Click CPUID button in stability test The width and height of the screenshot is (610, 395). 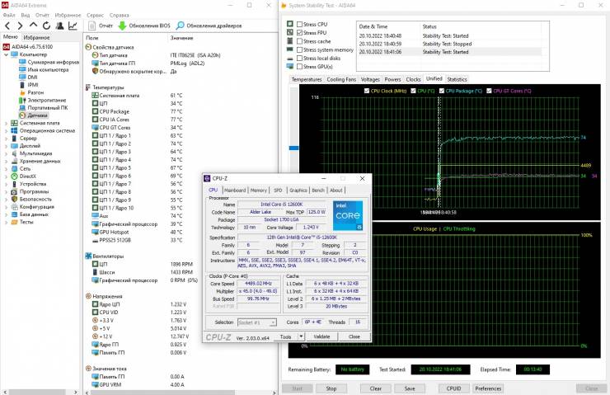click(453, 388)
